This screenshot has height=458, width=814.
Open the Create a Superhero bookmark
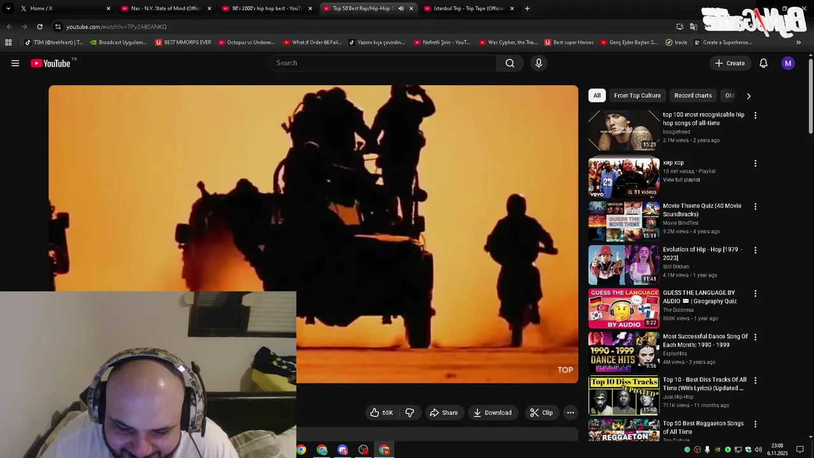tap(723, 43)
